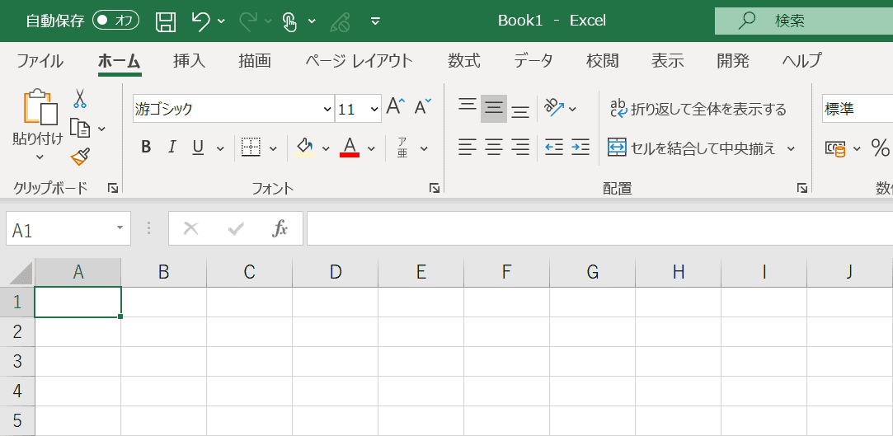Switch to the 表示 tab
The image size is (893, 436).
pyautogui.click(x=667, y=60)
